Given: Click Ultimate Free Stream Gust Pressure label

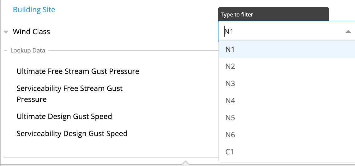Looking at the screenshot, I should (x=78, y=71).
